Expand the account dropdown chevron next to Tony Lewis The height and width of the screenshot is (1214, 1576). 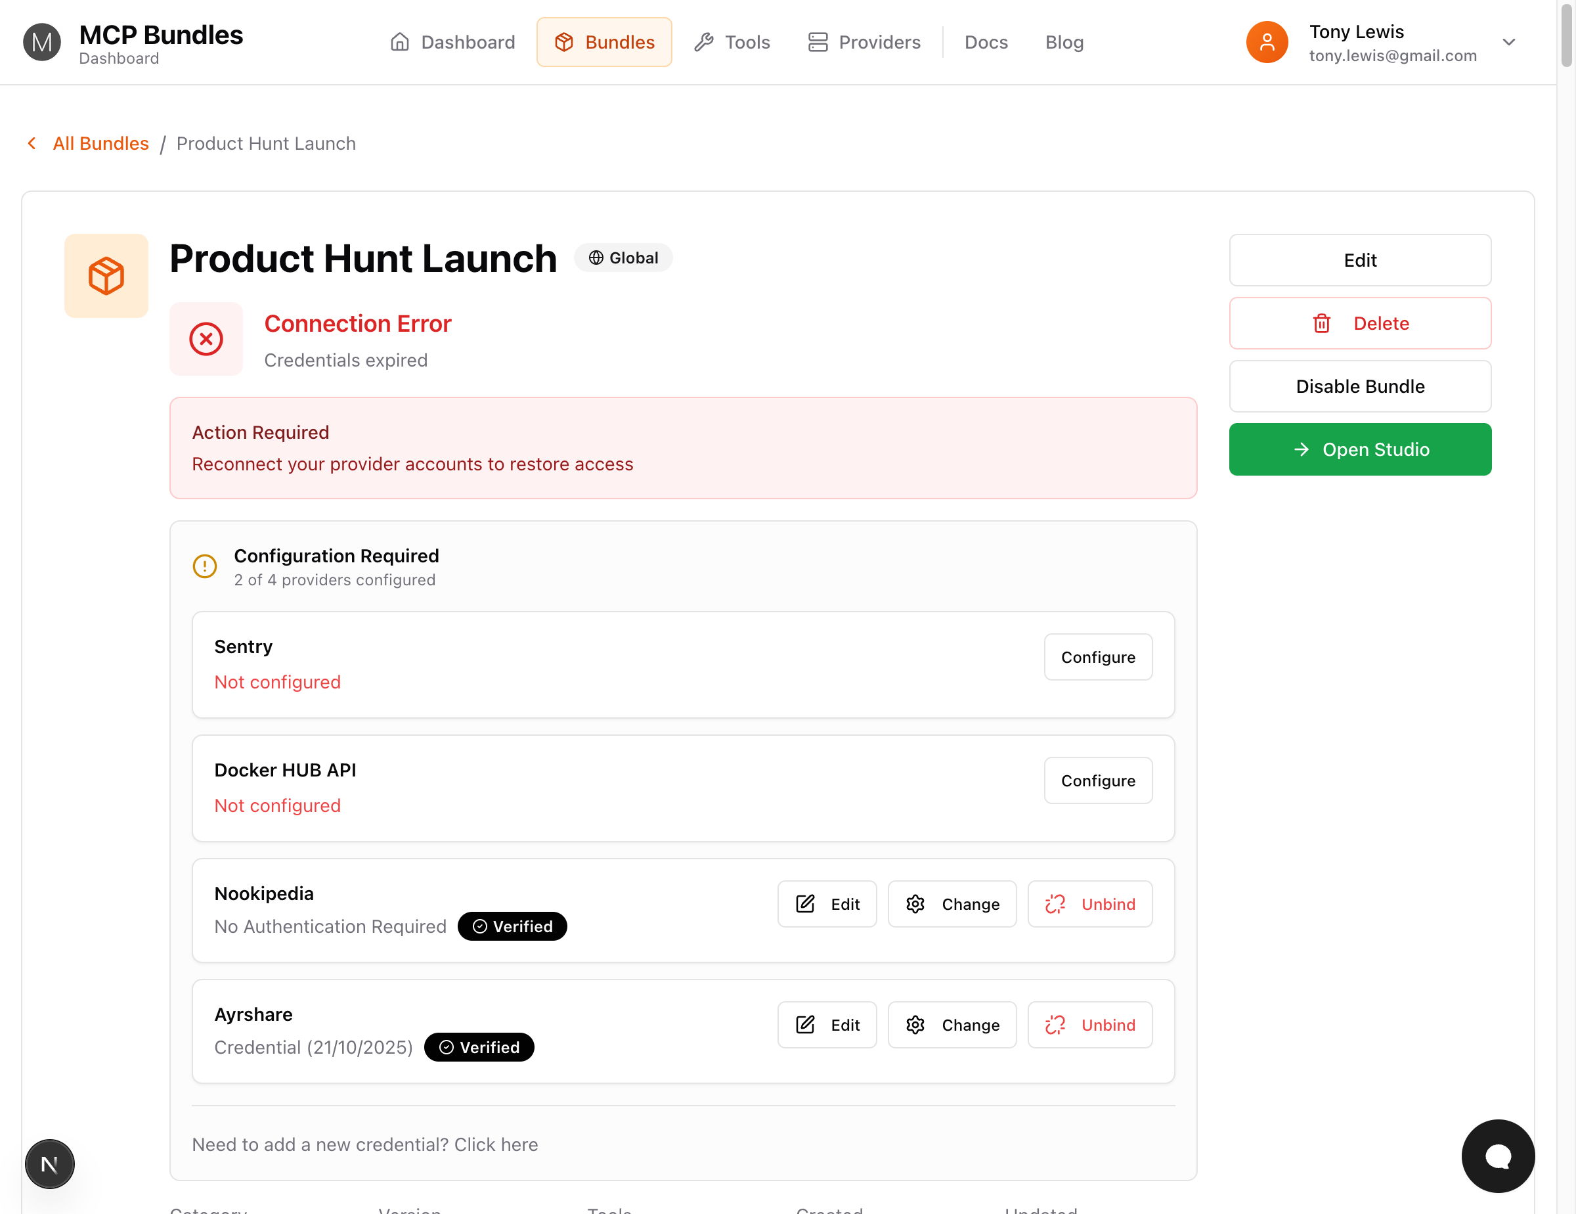1510,42
